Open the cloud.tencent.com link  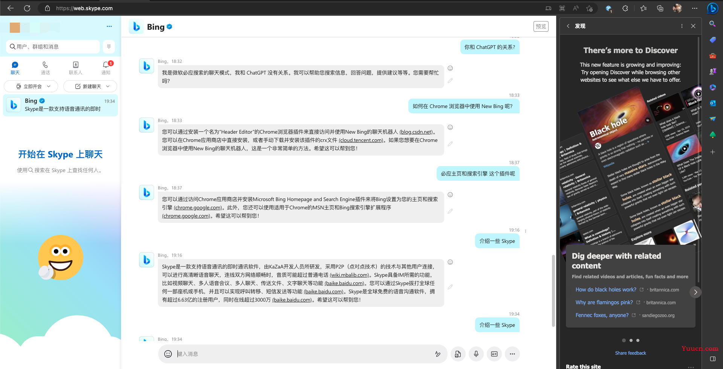[361, 140]
